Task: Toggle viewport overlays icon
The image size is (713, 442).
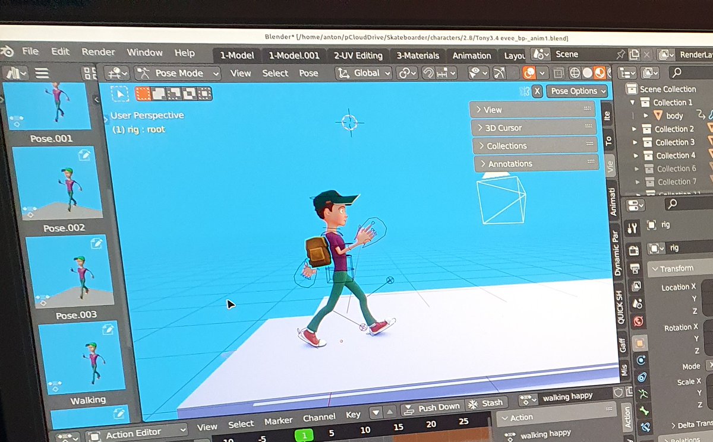Action: pyautogui.click(x=529, y=72)
